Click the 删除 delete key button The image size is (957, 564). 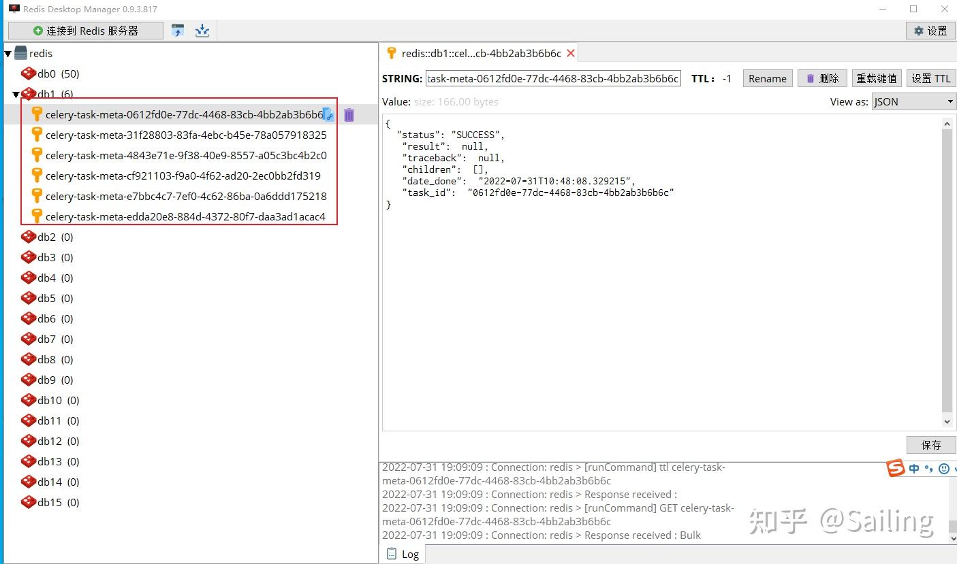(823, 78)
